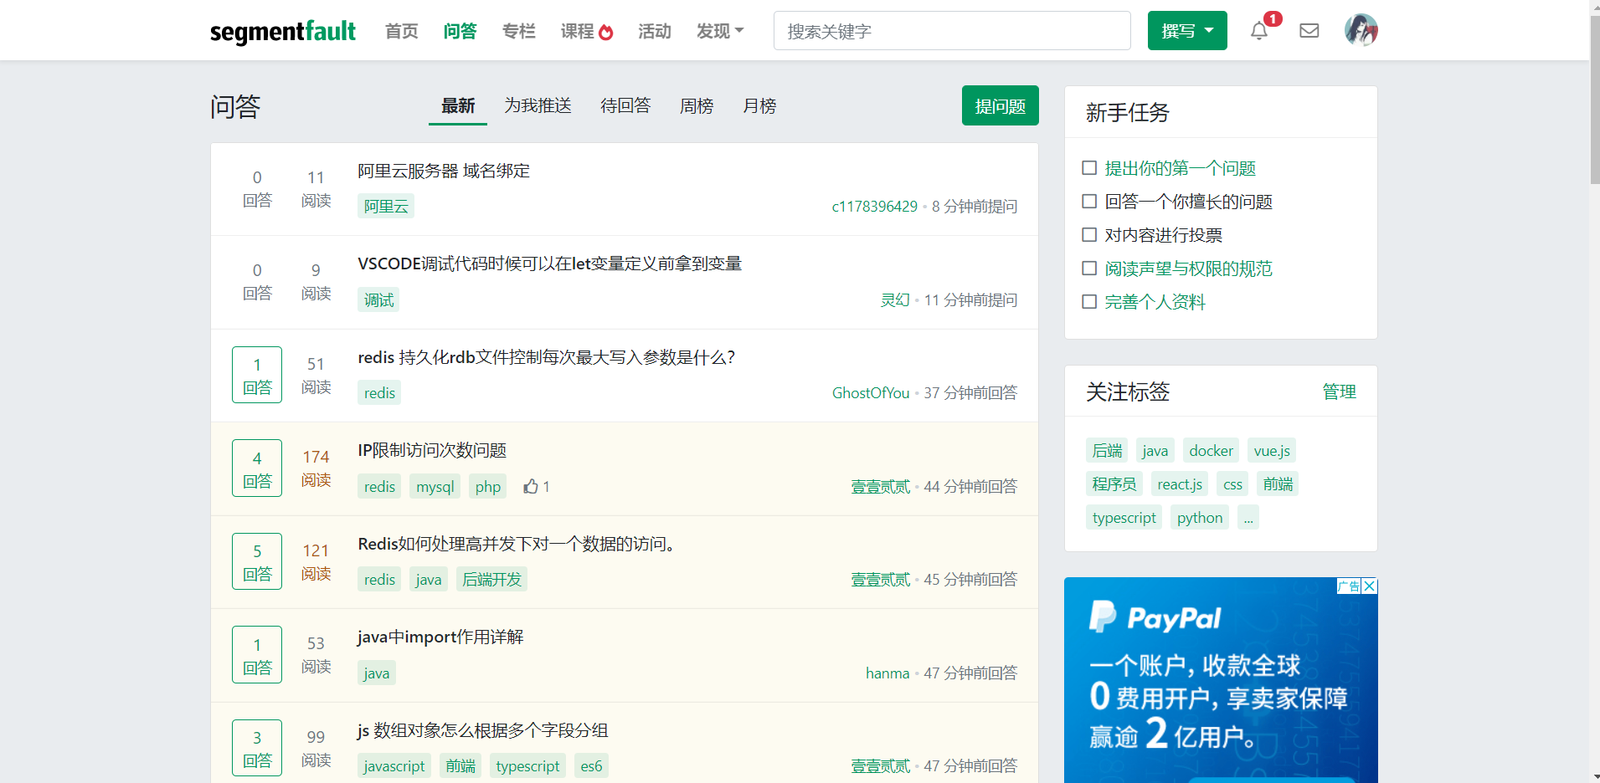Screen dimensions: 1600x783
Task: Click the flame icon next to 课程
Action: click(606, 32)
